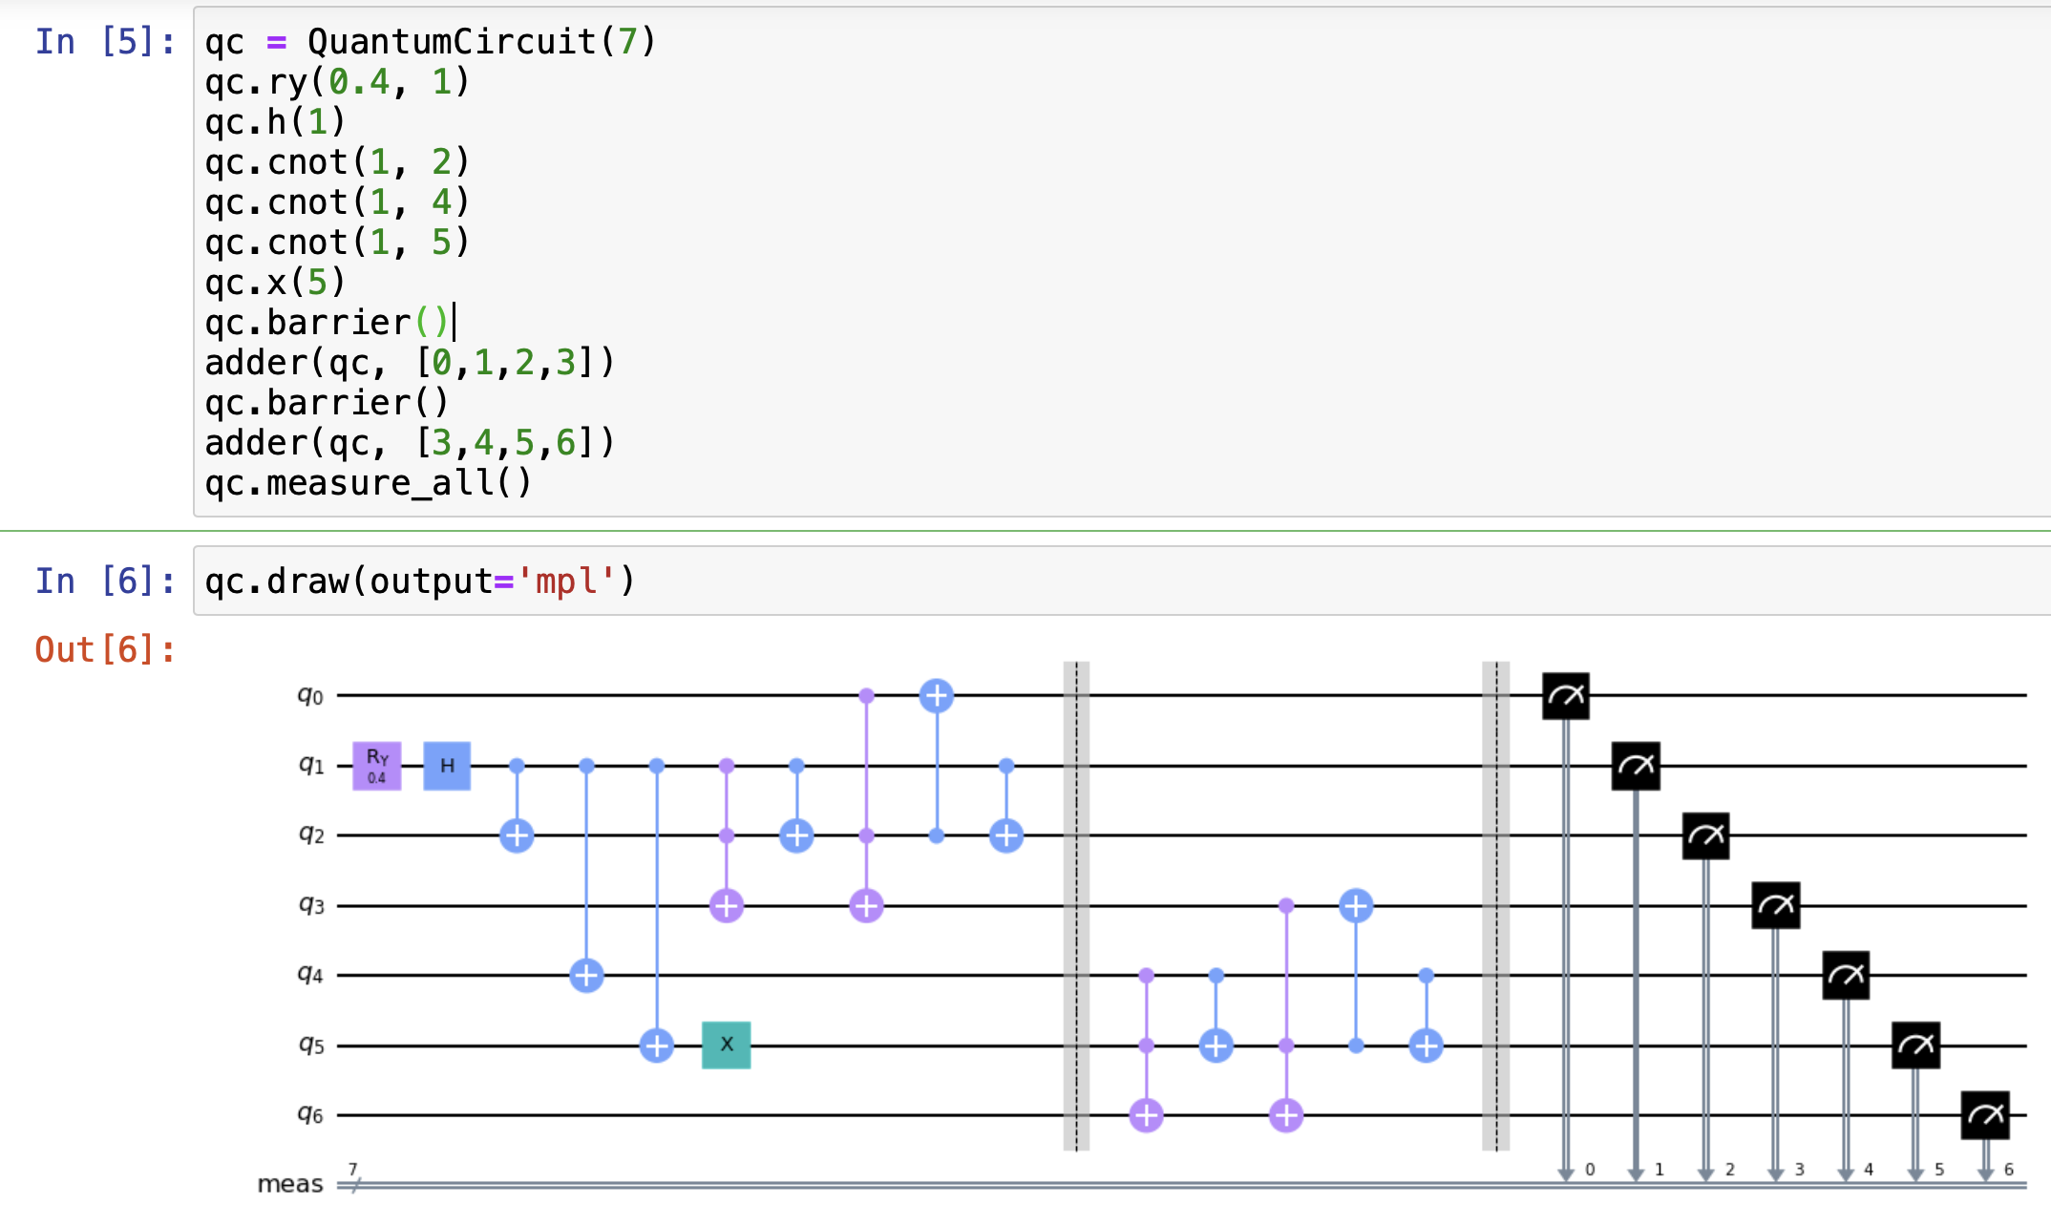Click the measurement icon on q0

(1566, 696)
